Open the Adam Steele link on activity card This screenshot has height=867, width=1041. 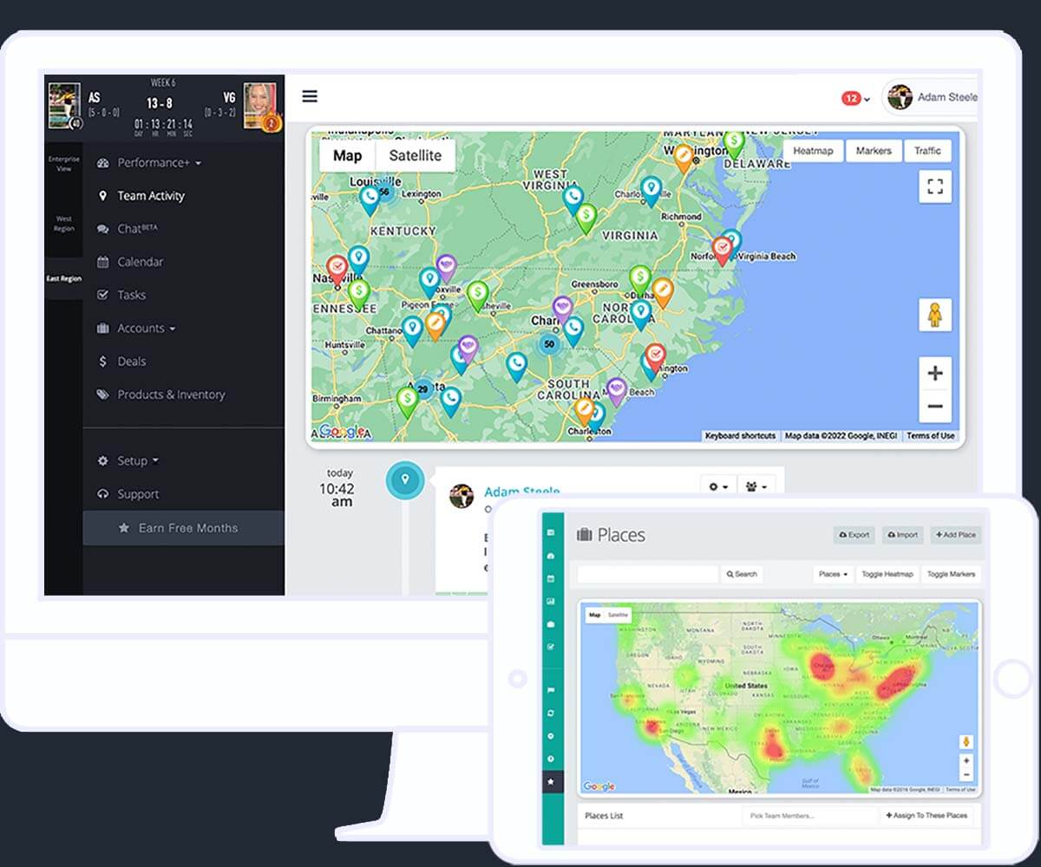point(521,492)
